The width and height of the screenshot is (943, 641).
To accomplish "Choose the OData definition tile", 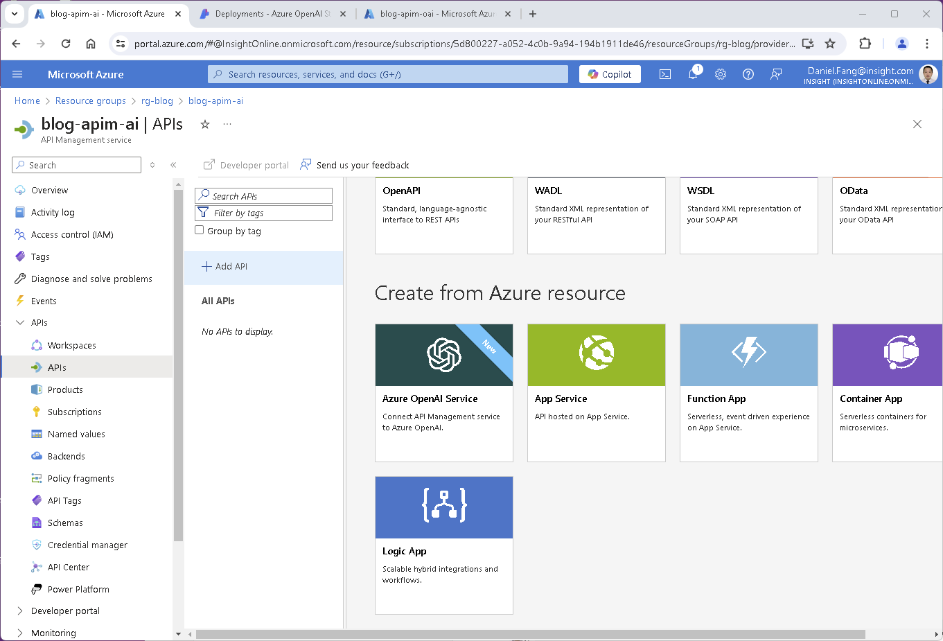I will 888,216.
